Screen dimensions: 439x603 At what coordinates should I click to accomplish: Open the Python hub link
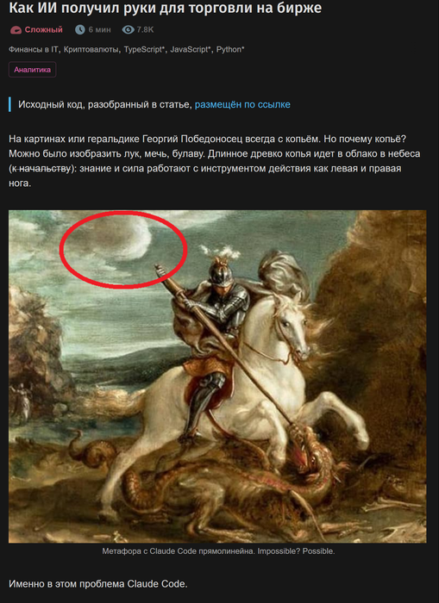(230, 49)
